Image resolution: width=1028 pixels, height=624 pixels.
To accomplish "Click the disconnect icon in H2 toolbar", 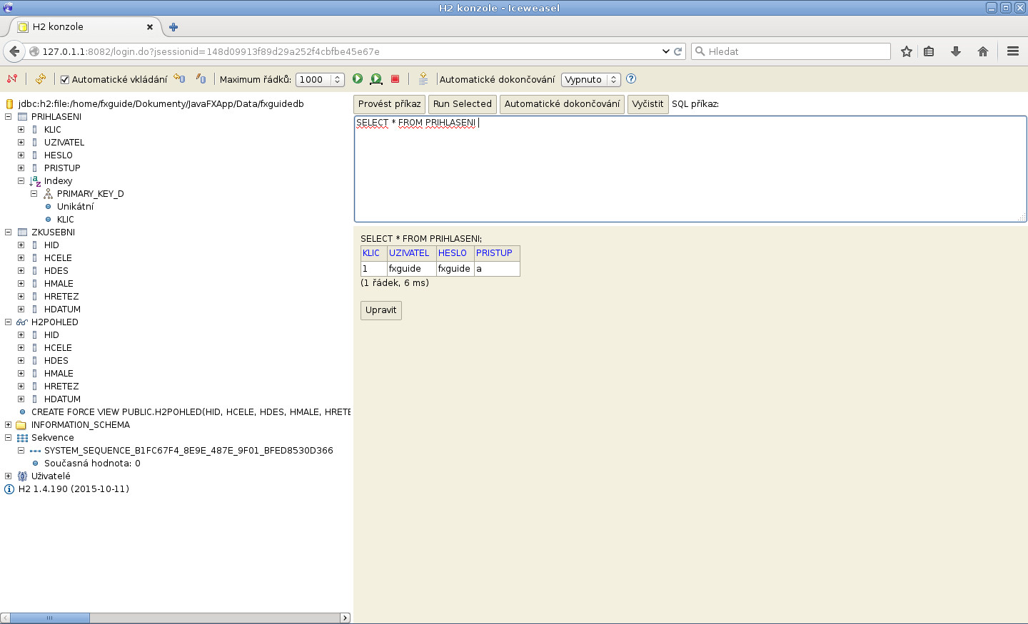I will (12, 79).
